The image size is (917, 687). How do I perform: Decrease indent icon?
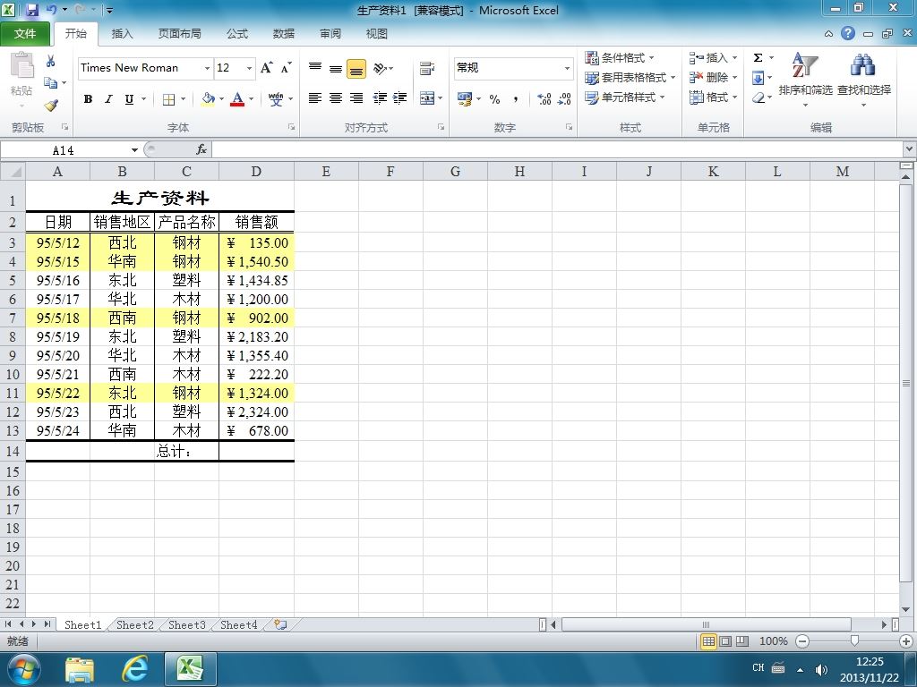coord(380,98)
